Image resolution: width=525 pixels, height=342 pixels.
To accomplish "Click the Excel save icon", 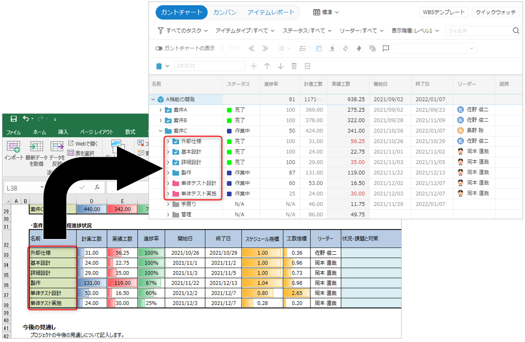I will click(13, 119).
